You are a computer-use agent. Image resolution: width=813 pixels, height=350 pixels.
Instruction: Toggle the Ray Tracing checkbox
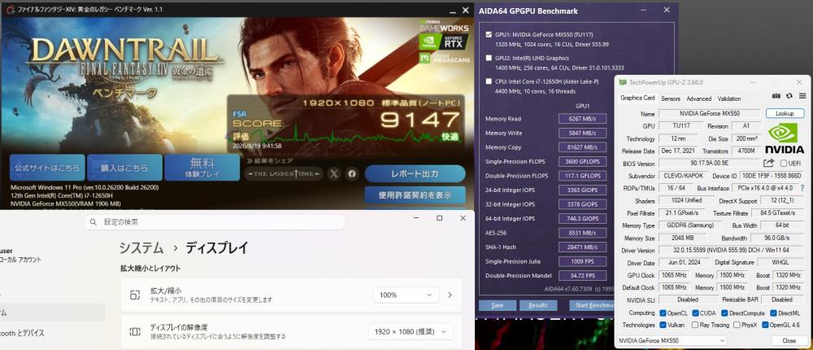(x=694, y=325)
